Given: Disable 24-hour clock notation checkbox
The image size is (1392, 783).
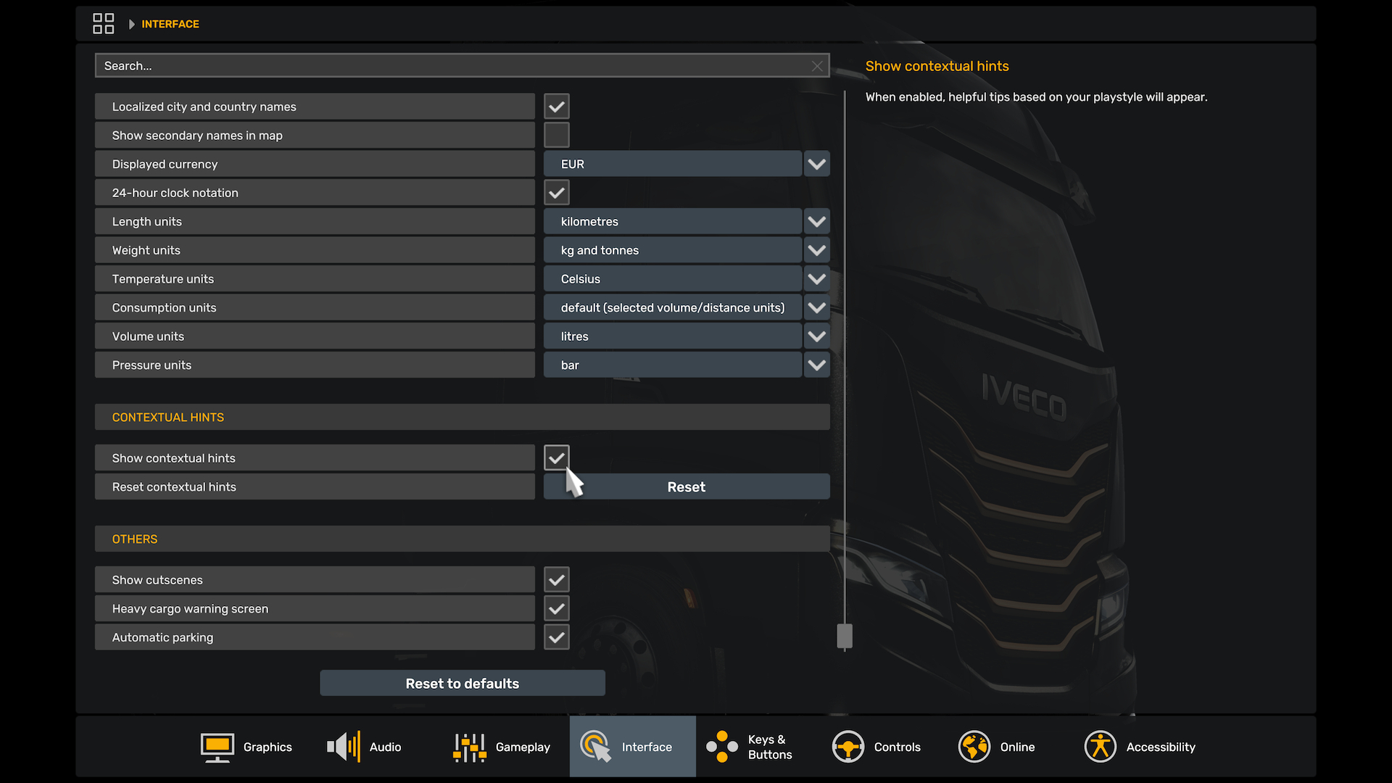Looking at the screenshot, I should [x=556, y=193].
